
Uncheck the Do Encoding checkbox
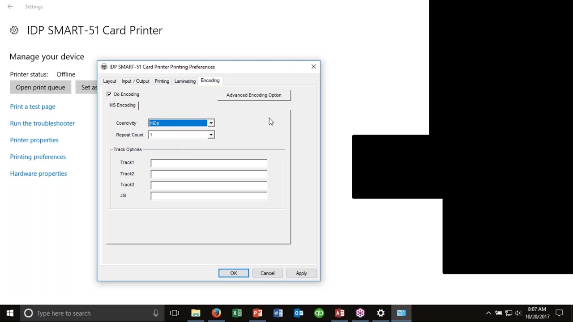click(x=109, y=94)
